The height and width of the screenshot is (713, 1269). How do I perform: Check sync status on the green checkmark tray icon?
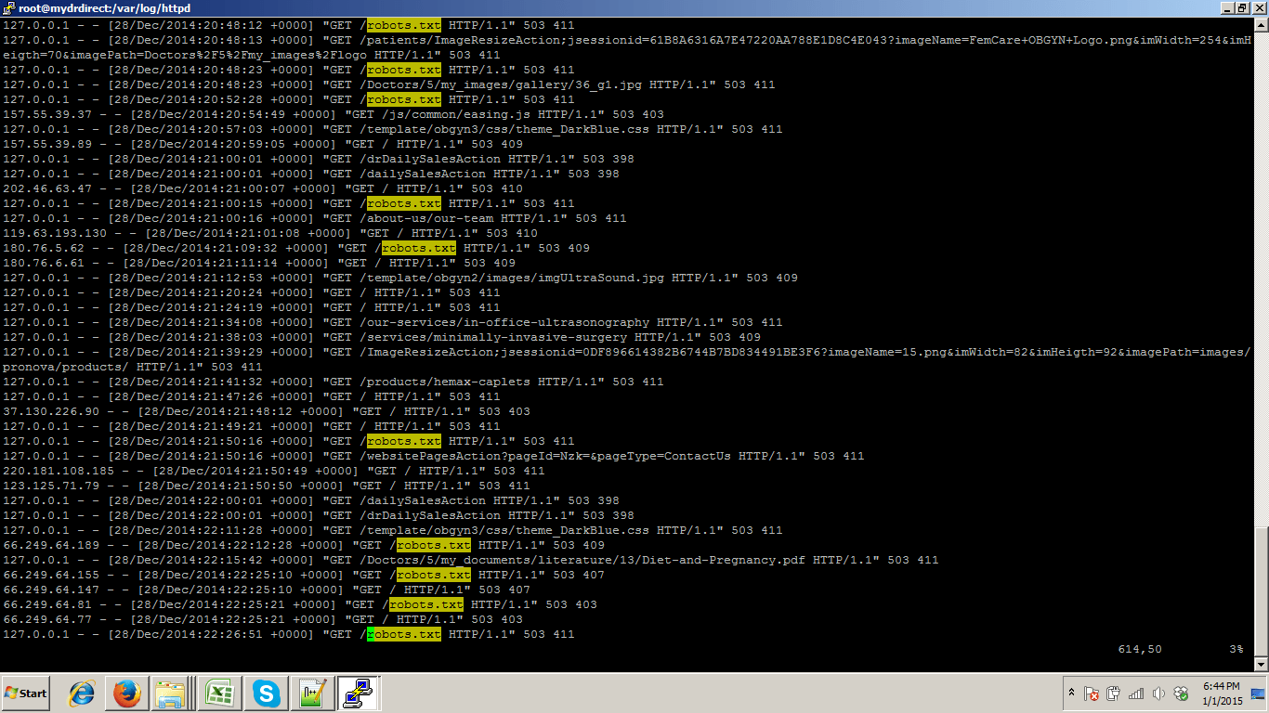(1182, 693)
